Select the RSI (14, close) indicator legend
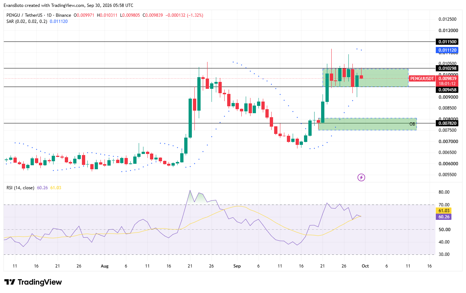466x293 pixels. (x=20, y=188)
